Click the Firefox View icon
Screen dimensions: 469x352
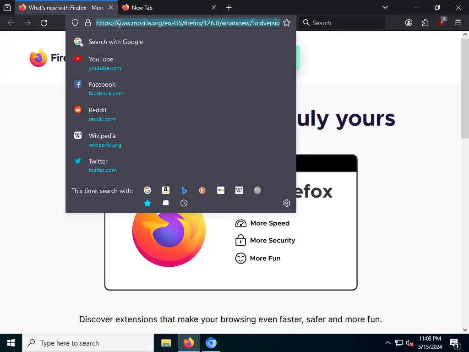(7, 7)
